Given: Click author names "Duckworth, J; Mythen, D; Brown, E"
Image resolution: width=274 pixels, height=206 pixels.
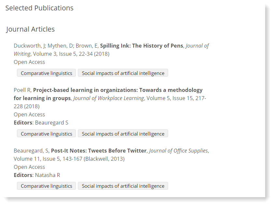Looking at the screenshot, I should (x=55, y=46).
